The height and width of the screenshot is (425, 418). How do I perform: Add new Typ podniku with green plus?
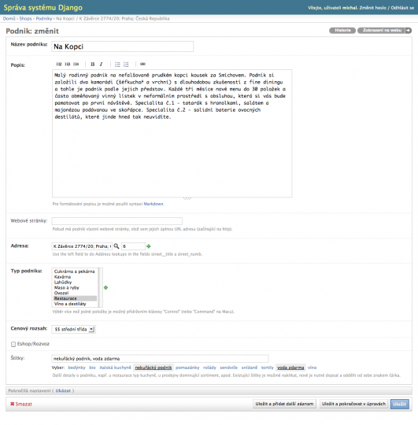click(x=105, y=287)
